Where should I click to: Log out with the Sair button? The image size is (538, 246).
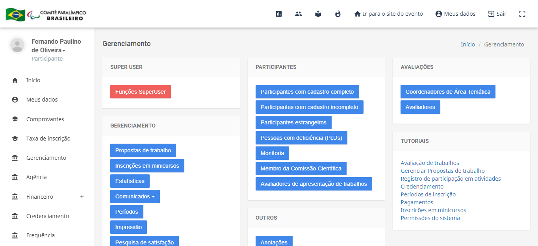coord(497,14)
